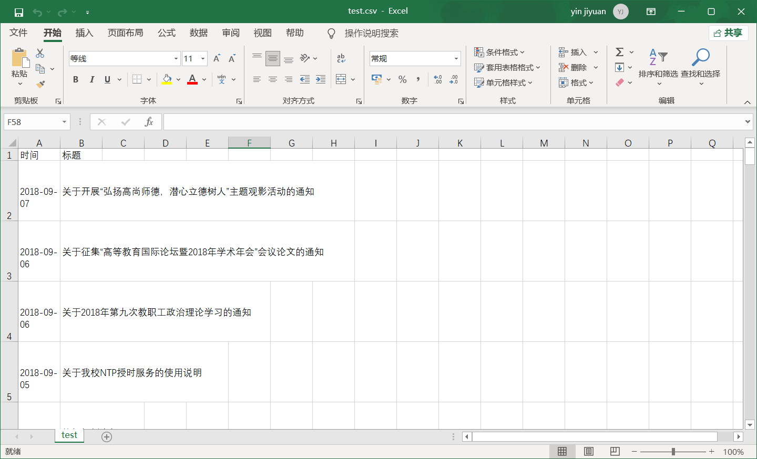Image resolution: width=757 pixels, height=459 pixels.
Task: Click the Redo icon
Action: click(63, 12)
